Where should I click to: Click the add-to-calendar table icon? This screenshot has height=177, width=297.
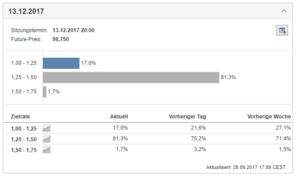click(282, 30)
